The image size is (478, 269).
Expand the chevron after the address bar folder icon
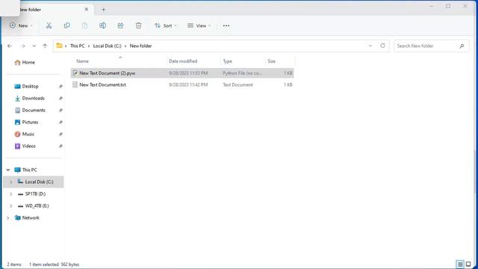coord(66,46)
